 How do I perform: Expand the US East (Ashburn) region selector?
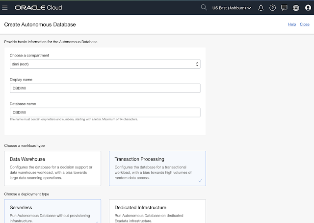click(x=233, y=8)
